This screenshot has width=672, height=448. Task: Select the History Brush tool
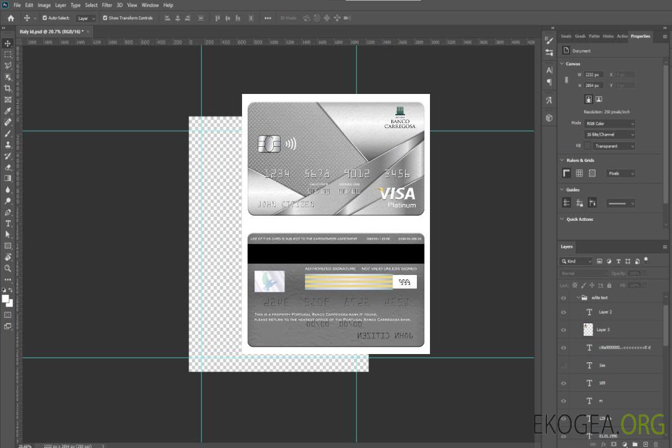7,156
